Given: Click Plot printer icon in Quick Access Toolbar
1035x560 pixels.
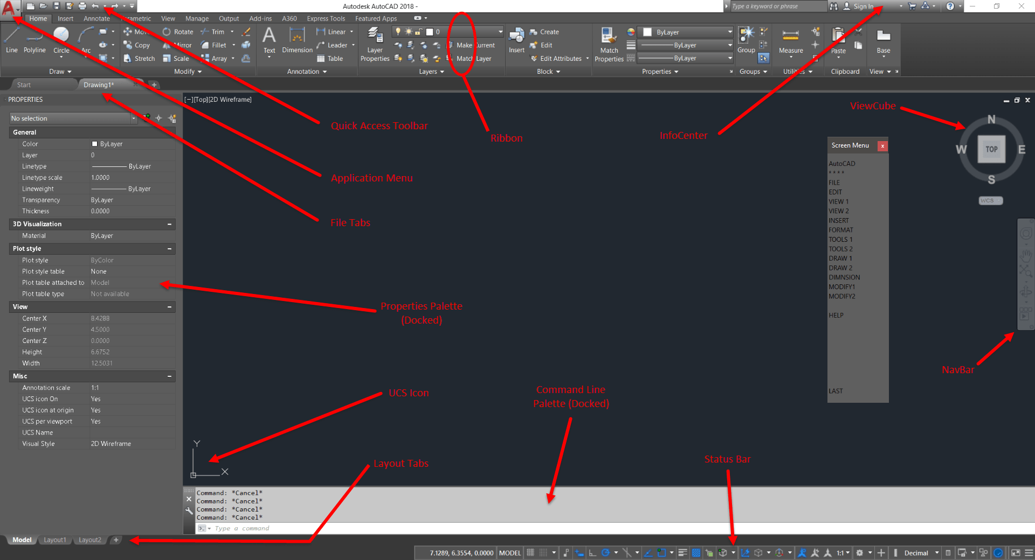Looking at the screenshot, I should tap(82, 6).
